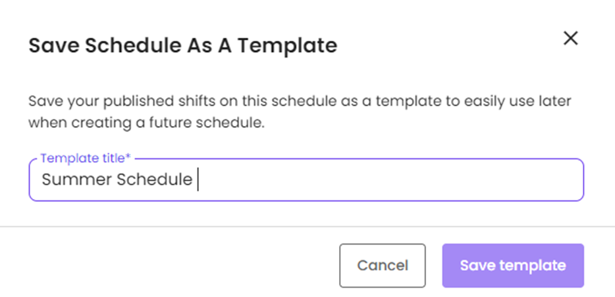Screen dimensions: 615x297
Task: Dismiss the template dialog using Cancel
Action: coord(382,265)
